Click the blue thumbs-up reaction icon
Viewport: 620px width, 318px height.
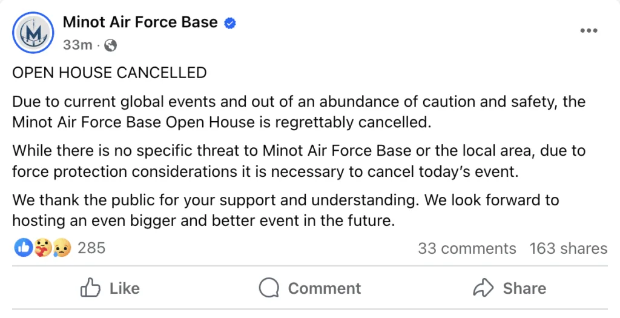24,248
